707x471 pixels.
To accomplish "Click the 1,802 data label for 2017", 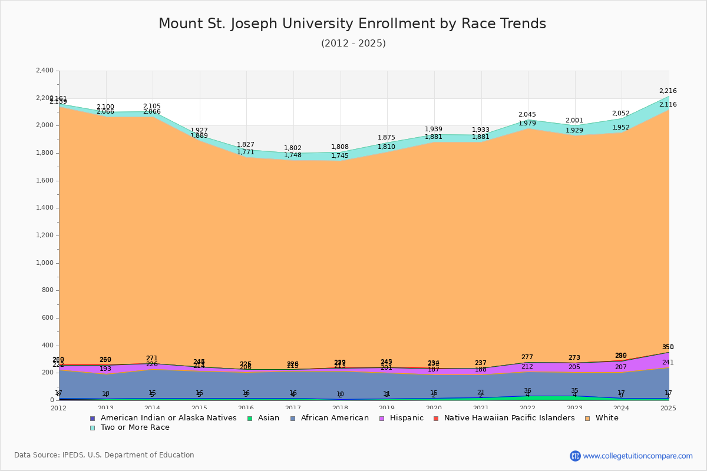I will pos(293,148).
